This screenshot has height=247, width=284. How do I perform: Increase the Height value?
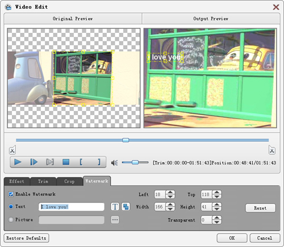click(x=217, y=205)
